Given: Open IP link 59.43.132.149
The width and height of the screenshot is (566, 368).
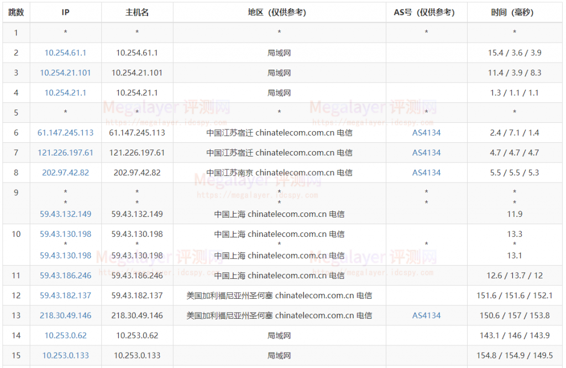Looking at the screenshot, I should pos(65,214).
